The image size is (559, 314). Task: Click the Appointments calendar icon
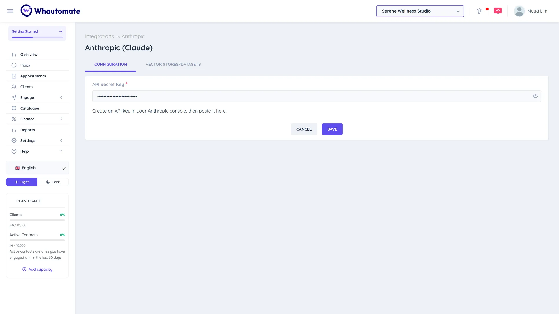pyautogui.click(x=14, y=76)
